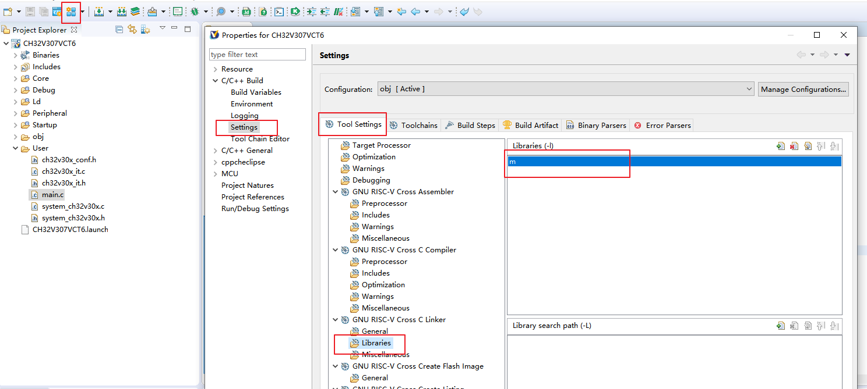Screen dimensions: 867x389
Task: Collapse the GNU RISC-V Cross C Compiler node
Action: pyautogui.click(x=335, y=250)
